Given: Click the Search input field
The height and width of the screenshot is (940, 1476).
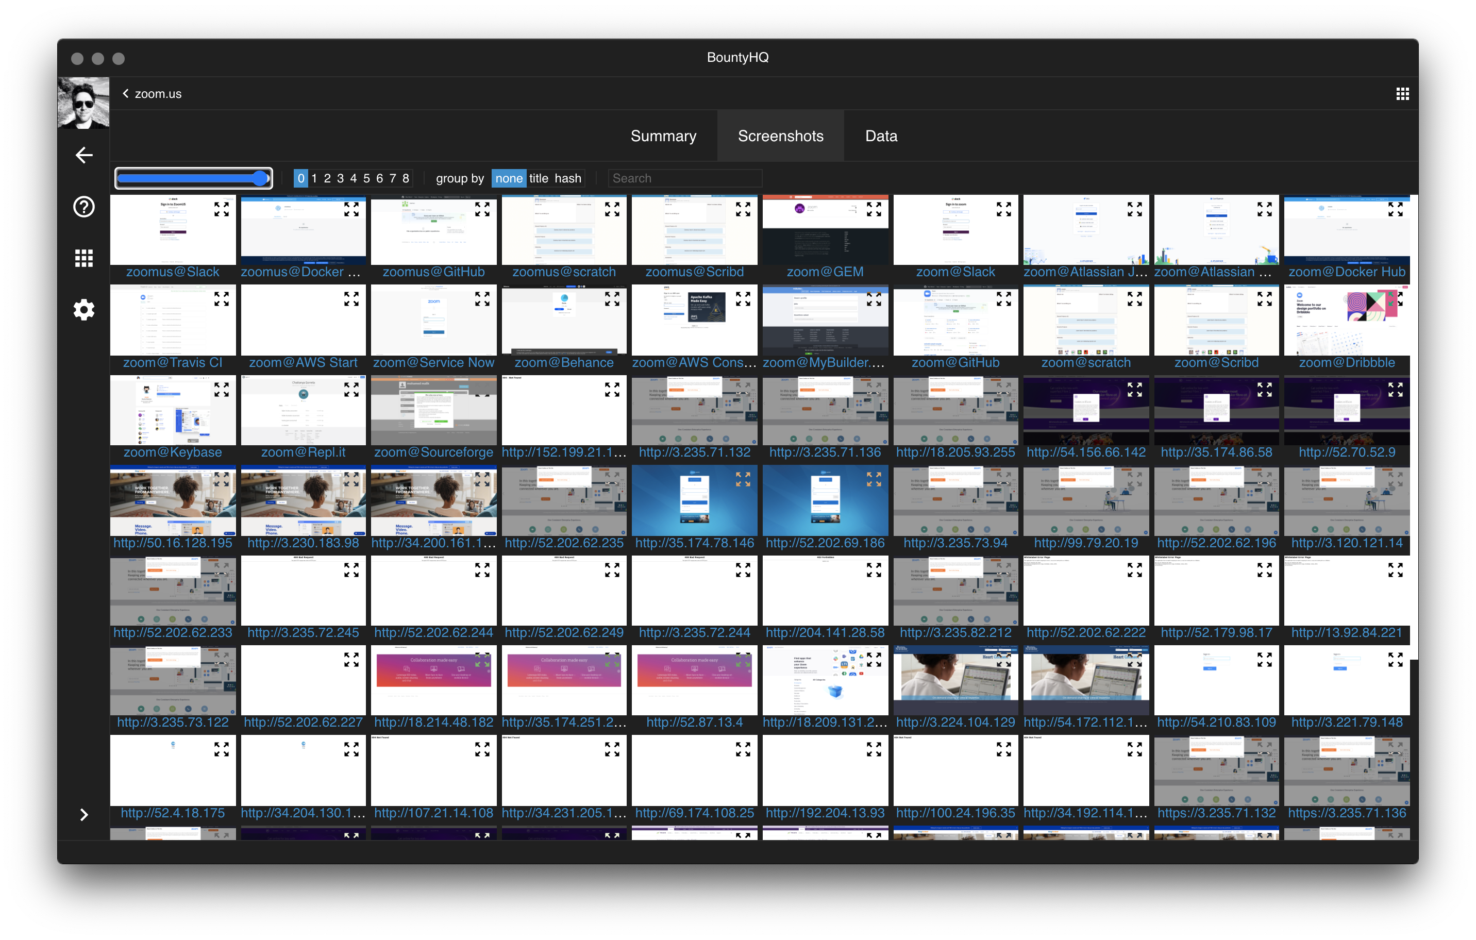Looking at the screenshot, I should (x=685, y=178).
